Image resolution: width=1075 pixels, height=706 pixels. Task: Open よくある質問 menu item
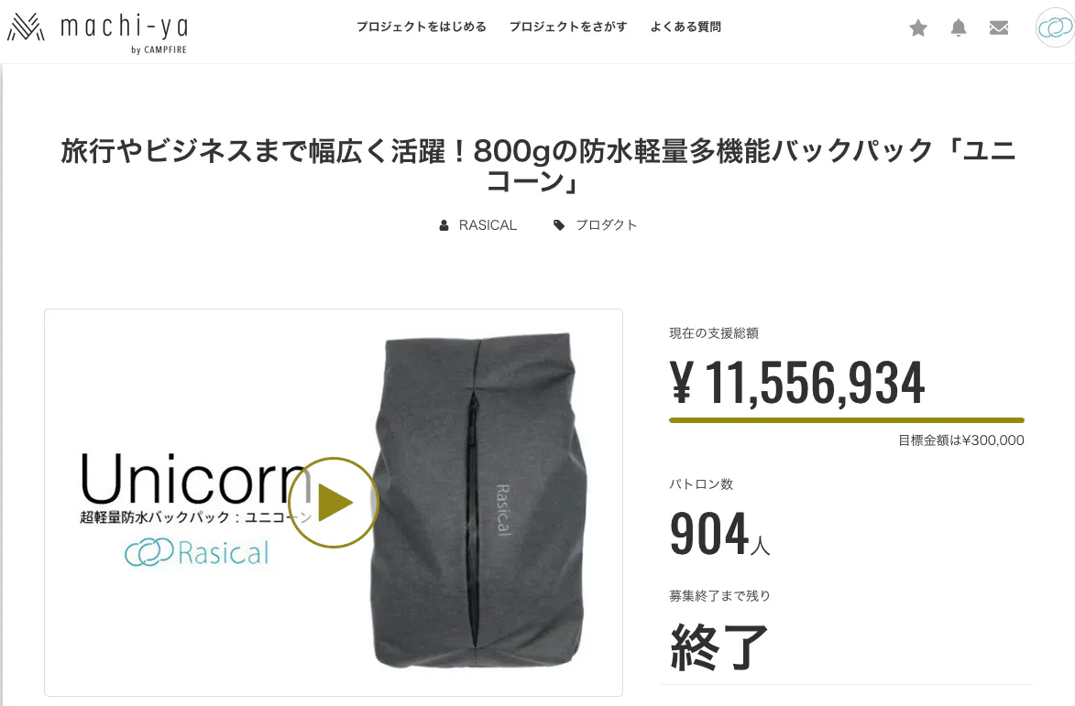point(686,27)
